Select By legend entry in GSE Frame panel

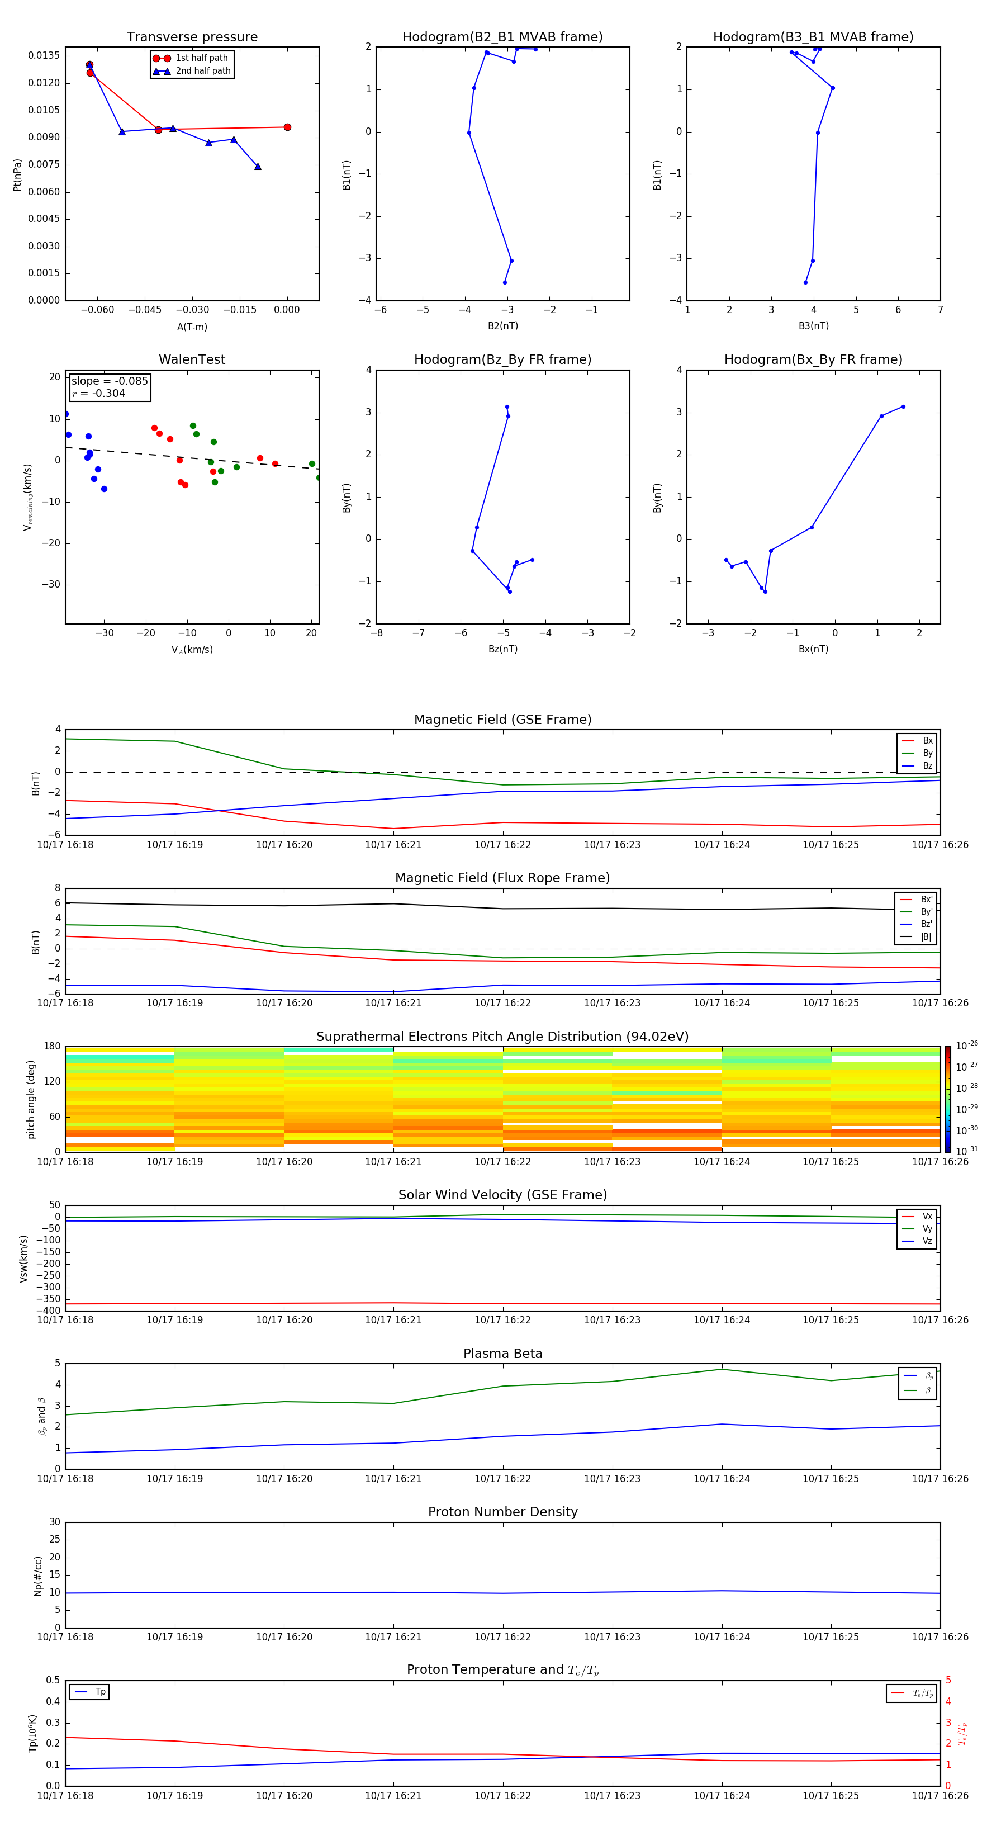click(917, 753)
